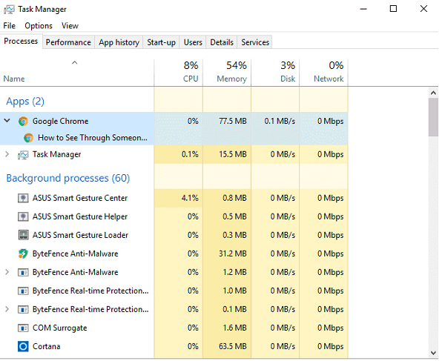Sort by the Network column header

point(324,73)
